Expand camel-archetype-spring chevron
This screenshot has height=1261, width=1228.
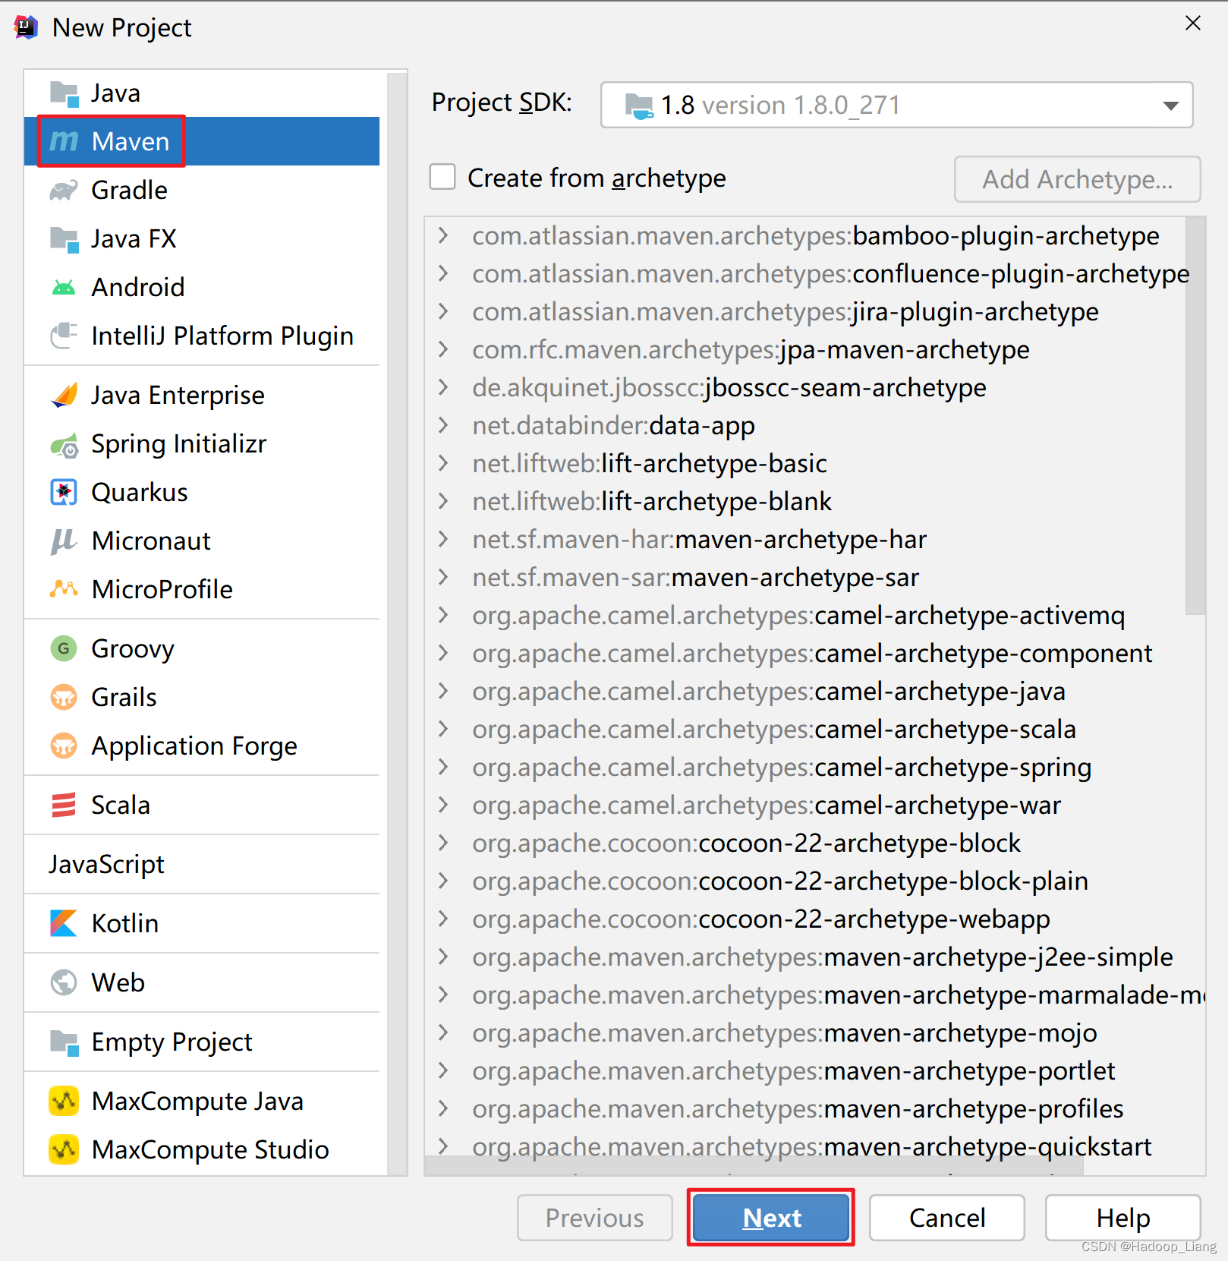(443, 767)
